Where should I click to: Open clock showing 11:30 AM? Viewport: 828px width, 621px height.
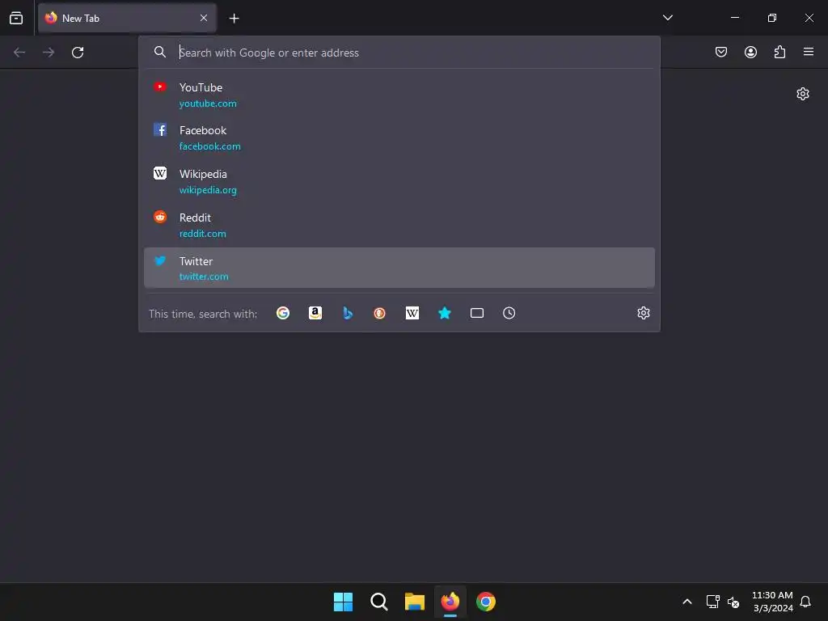pyautogui.click(x=772, y=602)
